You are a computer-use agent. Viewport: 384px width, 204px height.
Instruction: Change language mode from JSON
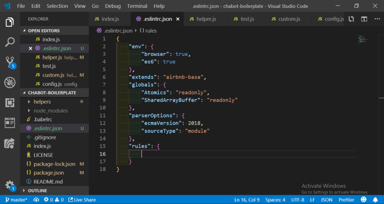(x=327, y=200)
